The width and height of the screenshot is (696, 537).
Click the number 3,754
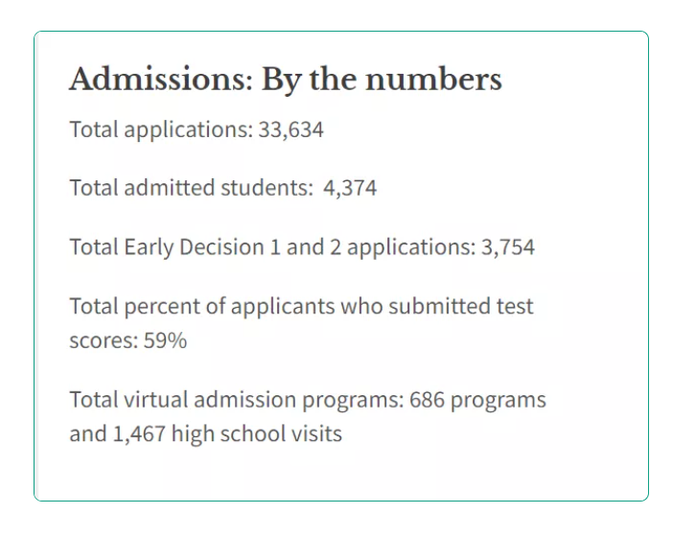click(x=508, y=247)
